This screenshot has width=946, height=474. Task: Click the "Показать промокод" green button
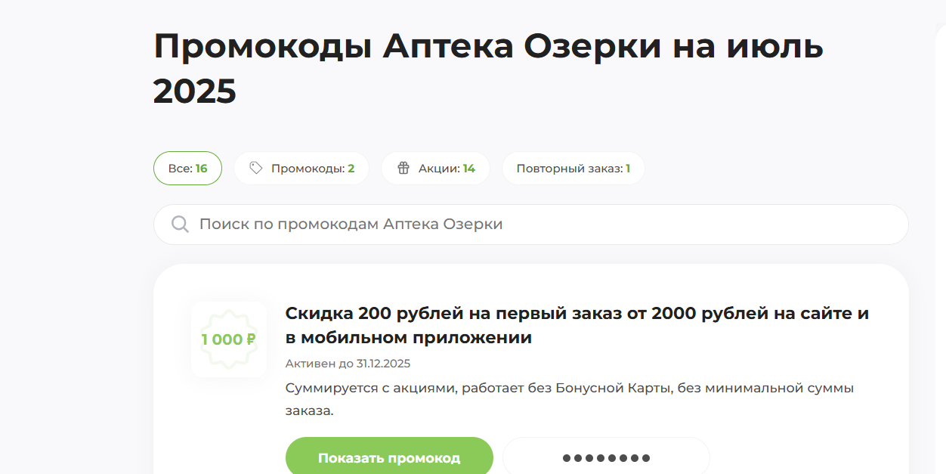pos(389,458)
